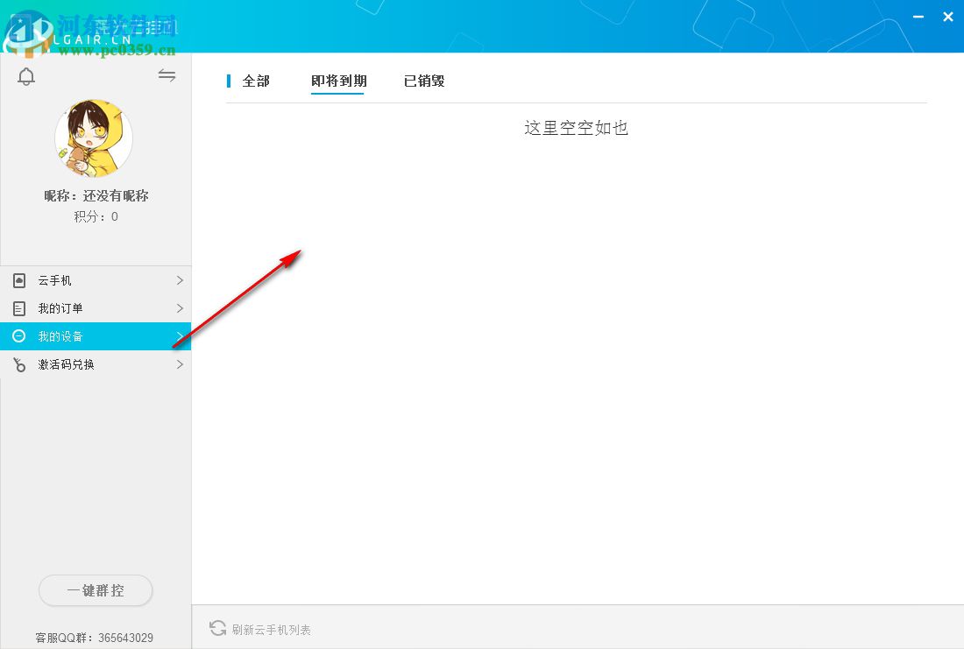Expand the 云手机 sidebar entry chevron

(x=180, y=280)
